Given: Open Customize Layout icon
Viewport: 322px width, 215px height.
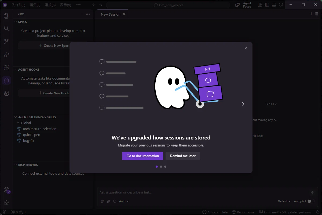Looking at the screenshot, I should tap(260, 5).
